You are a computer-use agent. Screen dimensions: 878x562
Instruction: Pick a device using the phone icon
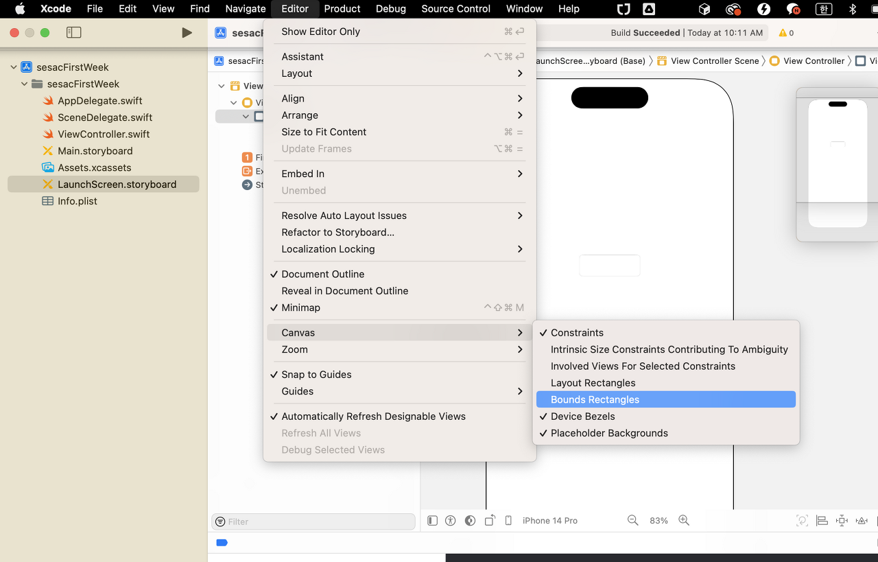pos(508,520)
